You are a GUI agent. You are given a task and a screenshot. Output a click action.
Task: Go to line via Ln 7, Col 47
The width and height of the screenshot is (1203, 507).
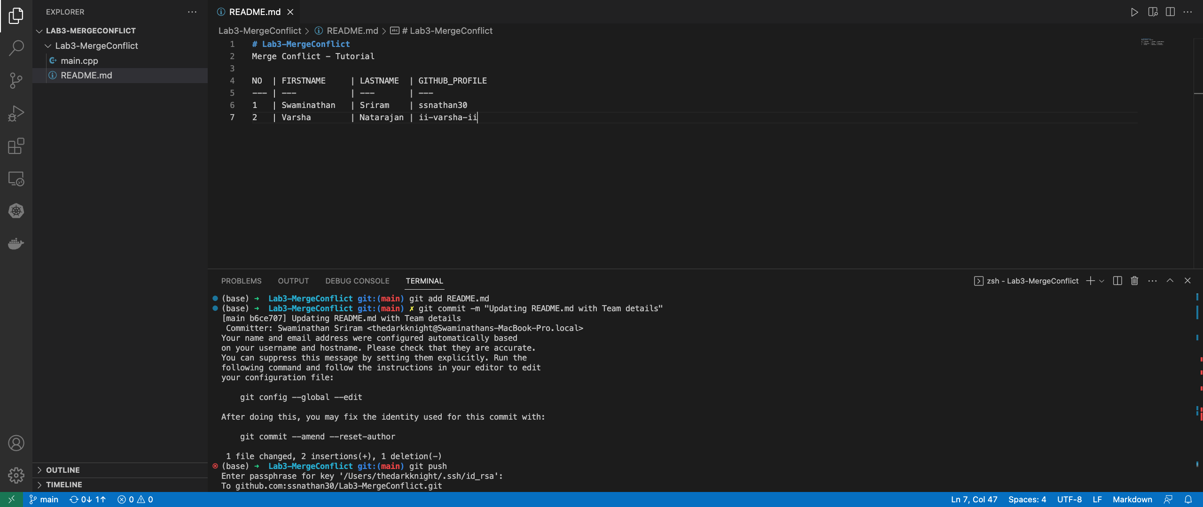click(974, 499)
